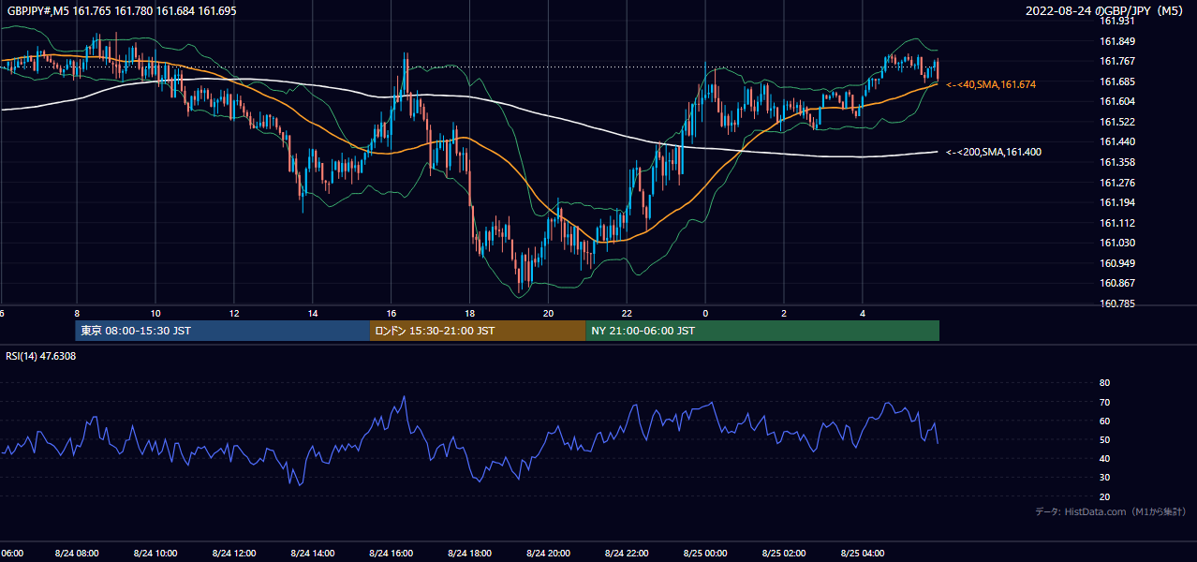Click price axis label 161.440

1116,142
